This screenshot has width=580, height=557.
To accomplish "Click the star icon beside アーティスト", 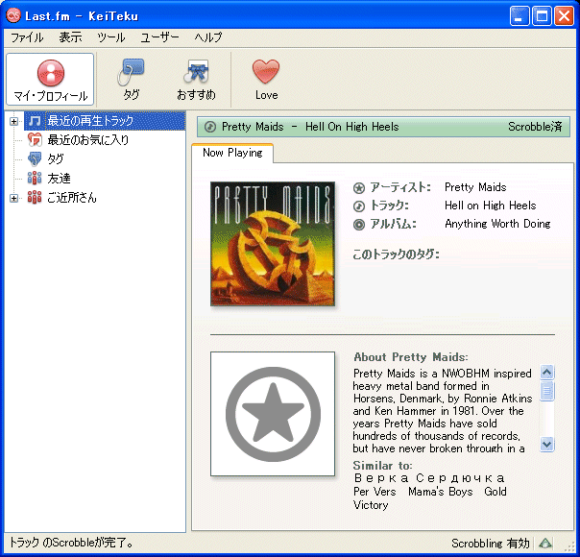I will click(x=359, y=188).
